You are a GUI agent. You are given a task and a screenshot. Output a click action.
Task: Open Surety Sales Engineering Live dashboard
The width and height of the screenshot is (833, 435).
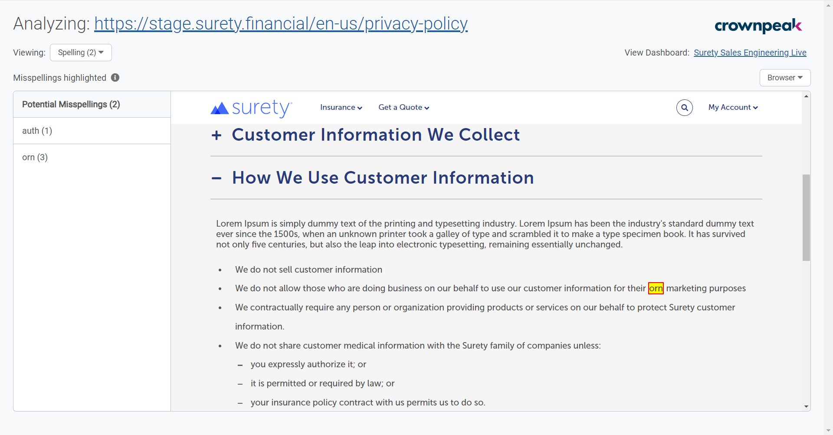pyautogui.click(x=750, y=53)
